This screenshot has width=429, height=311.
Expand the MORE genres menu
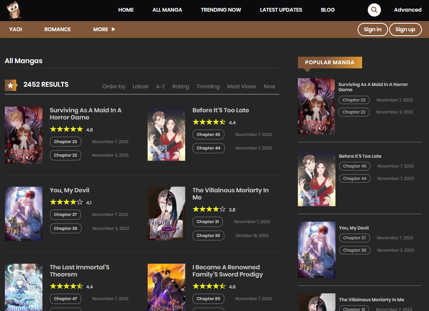[104, 29]
